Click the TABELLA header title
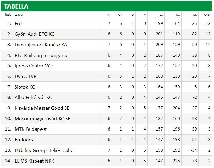214x168 pixels. click(16, 6)
